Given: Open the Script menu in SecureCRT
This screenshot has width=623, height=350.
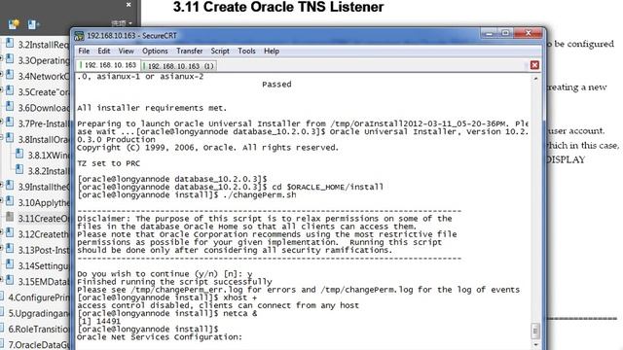Looking at the screenshot, I should point(220,52).
